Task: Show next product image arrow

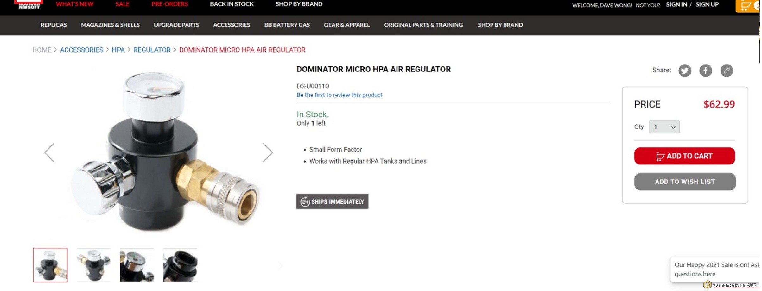Action: pyautogui.click(x=268, y=152)
